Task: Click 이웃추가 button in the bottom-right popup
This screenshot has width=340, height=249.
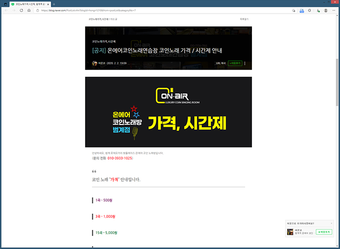Action: 324,232
